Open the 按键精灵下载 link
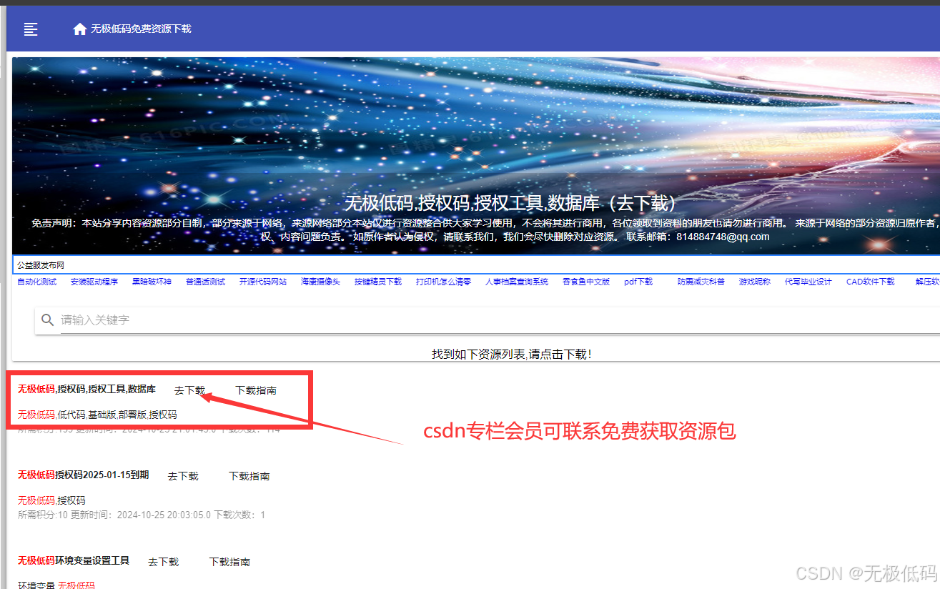The width and height of the screenshot is (940, 589). coord(378,282)
